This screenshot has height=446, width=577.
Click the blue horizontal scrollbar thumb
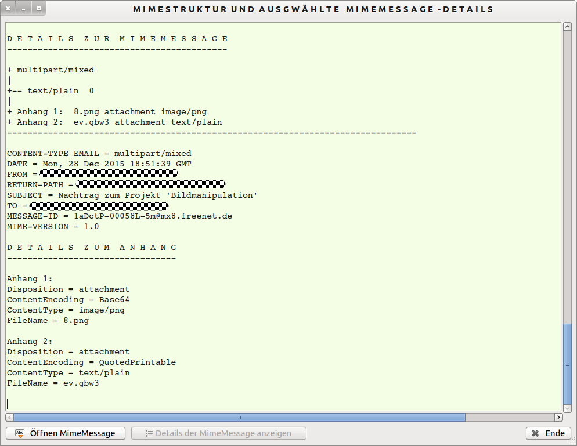click(239, 417)
